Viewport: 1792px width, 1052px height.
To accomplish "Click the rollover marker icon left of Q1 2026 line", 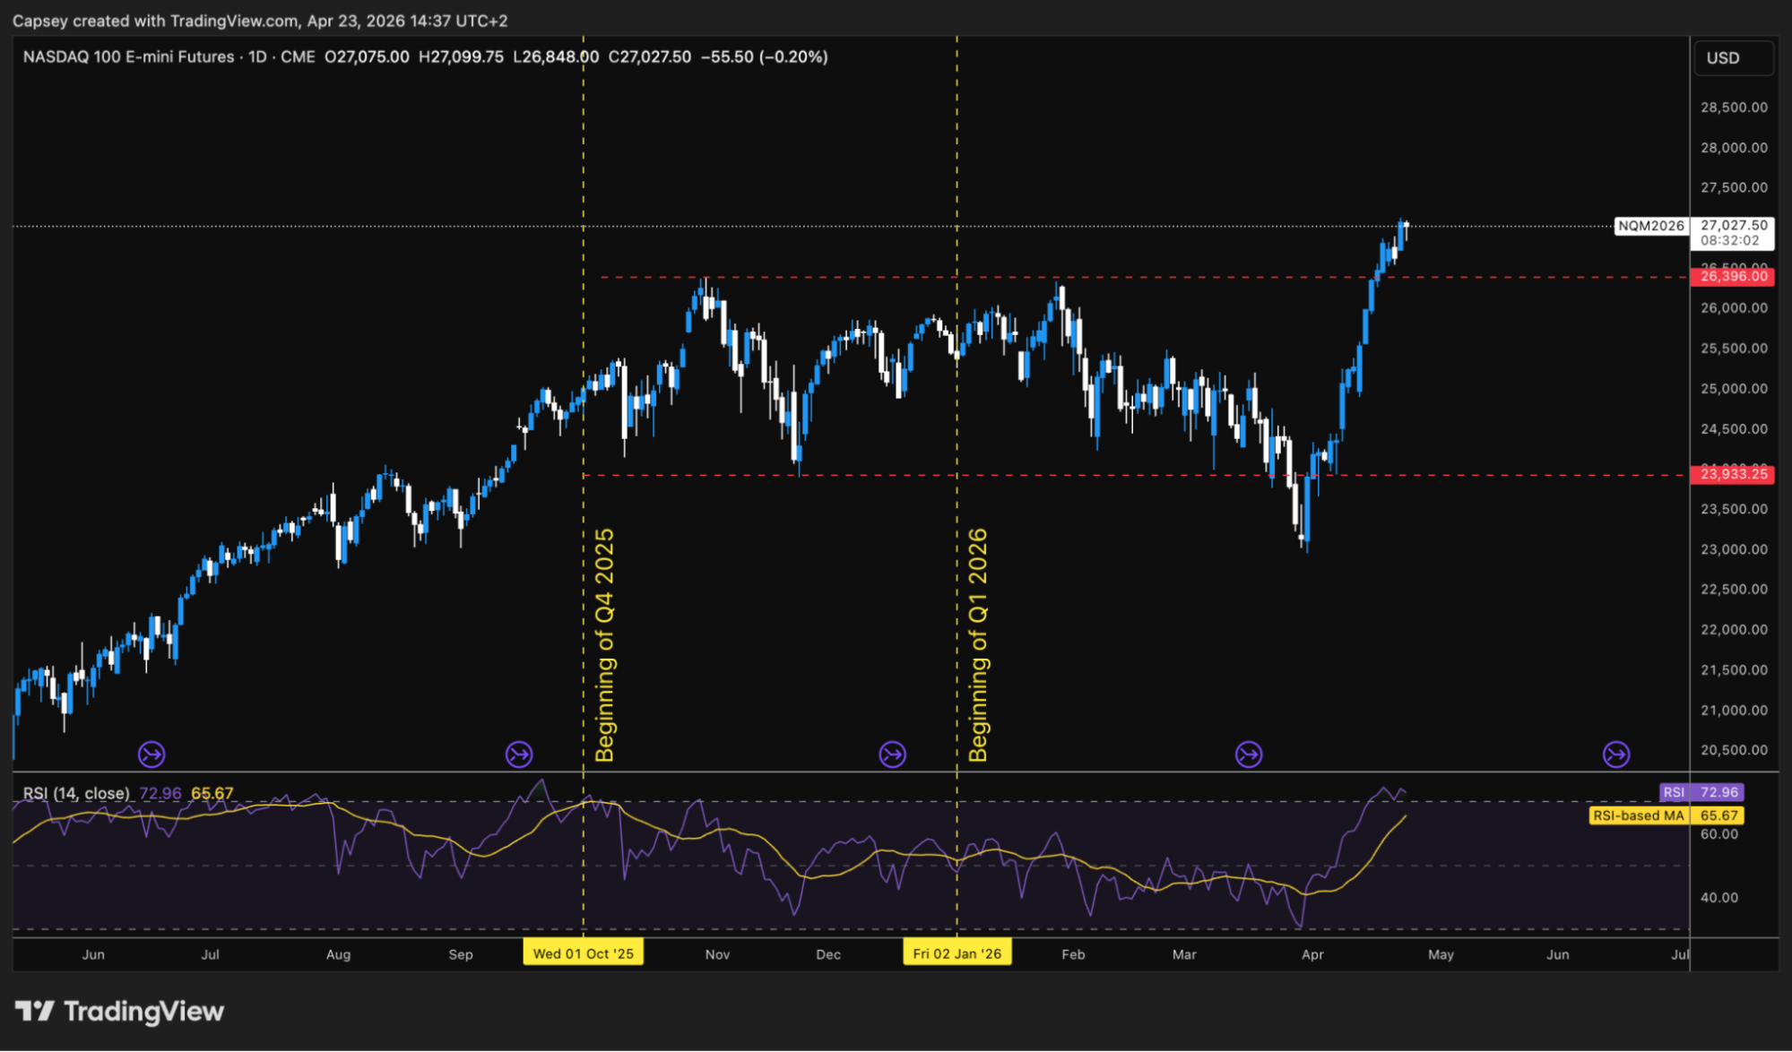I will click(x=892, y=755).
